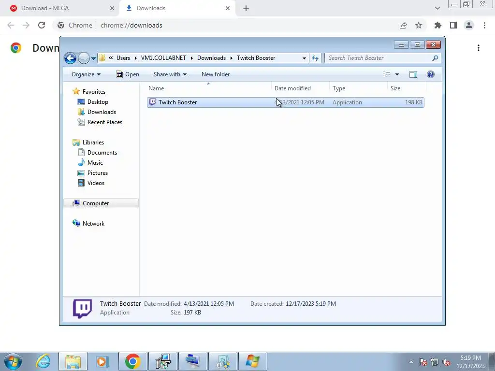
Task: Click Date modified value in details pane
Action: click(x=209, y=304)
